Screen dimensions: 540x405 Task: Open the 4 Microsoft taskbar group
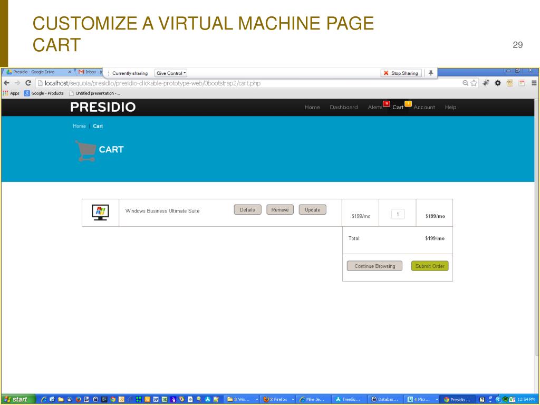pos(422,400)
